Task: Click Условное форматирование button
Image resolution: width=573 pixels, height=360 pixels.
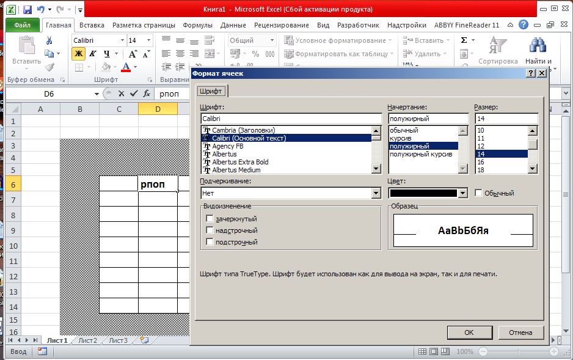Action: tap(338, 40)
